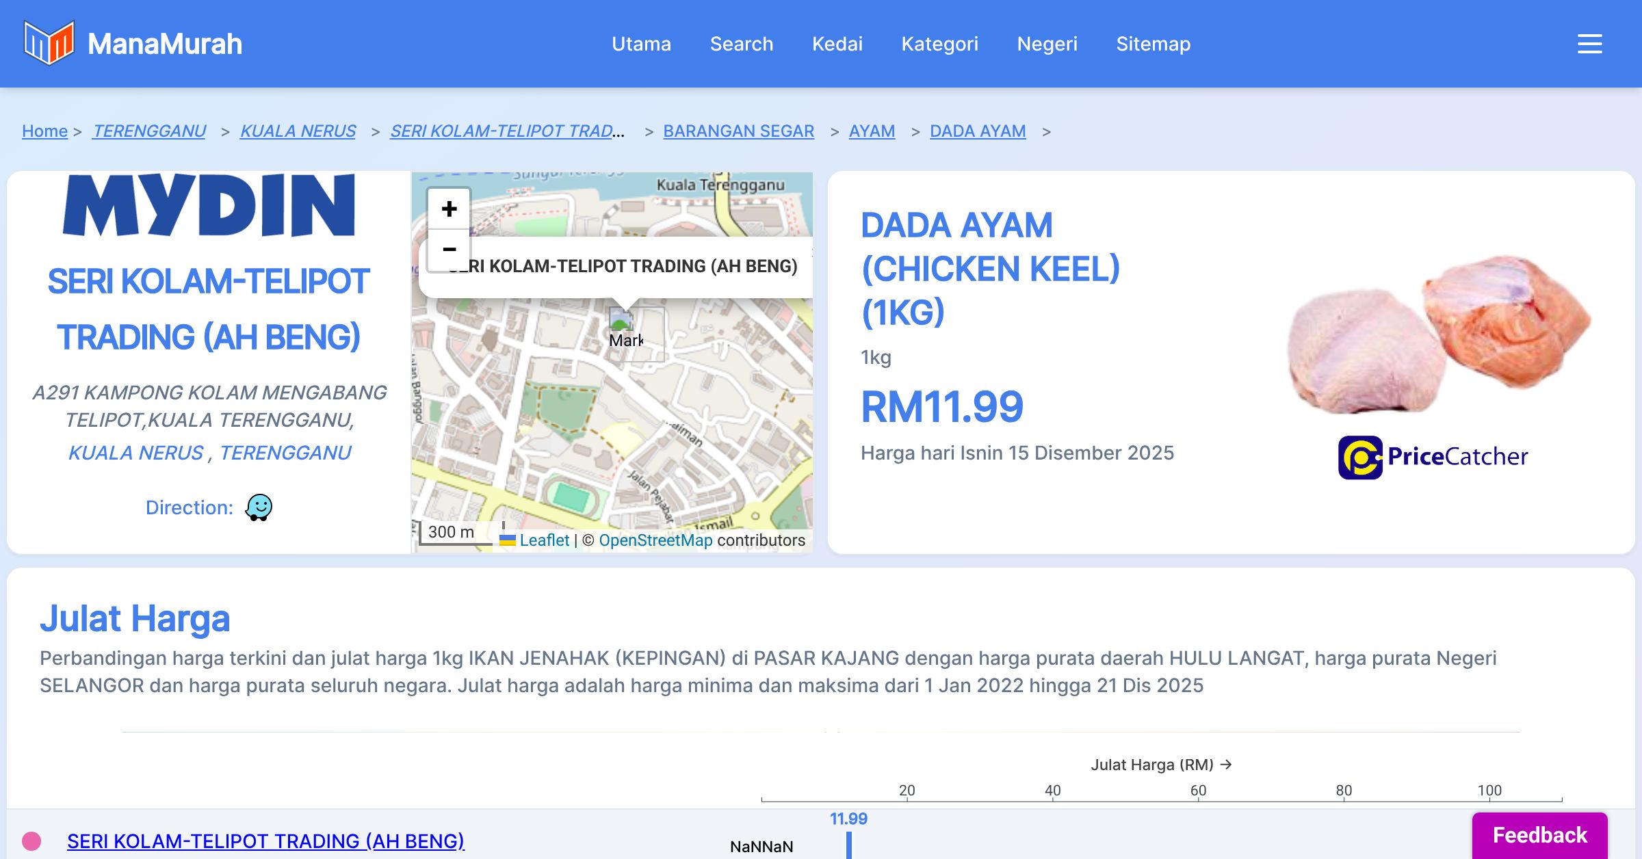Click SERI KOLAM-TELIPOT TRADING chart link

click(265, 841)
